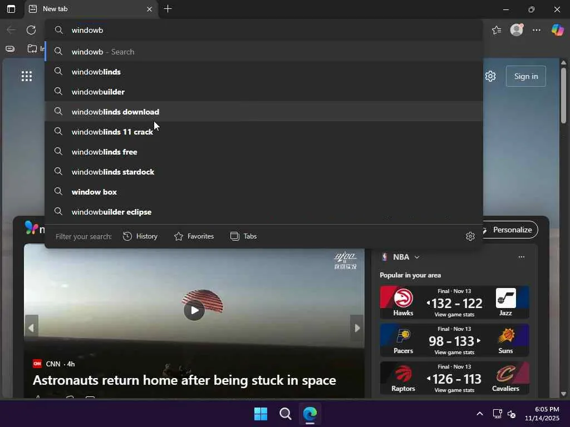570x427 pixels.
Task: Click the Cavaliers team logo
Action: [505, 374]
